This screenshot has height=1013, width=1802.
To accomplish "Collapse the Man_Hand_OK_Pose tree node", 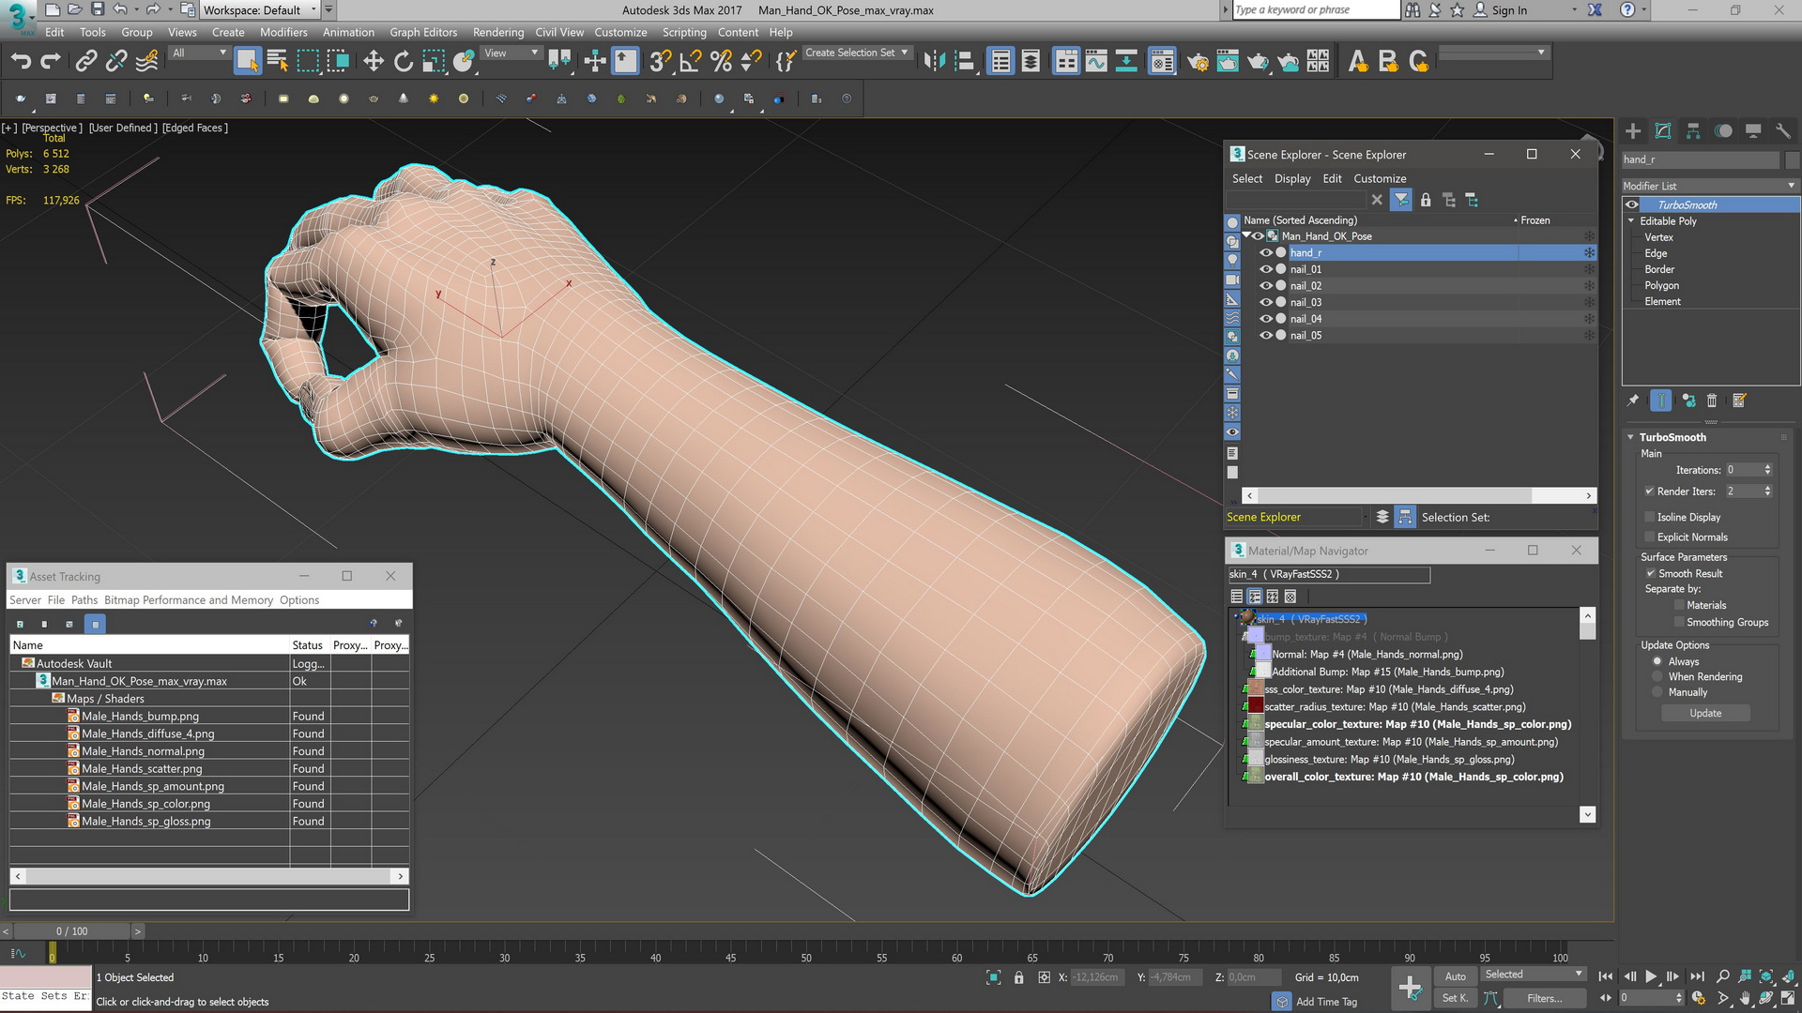I will (1246, 235).
